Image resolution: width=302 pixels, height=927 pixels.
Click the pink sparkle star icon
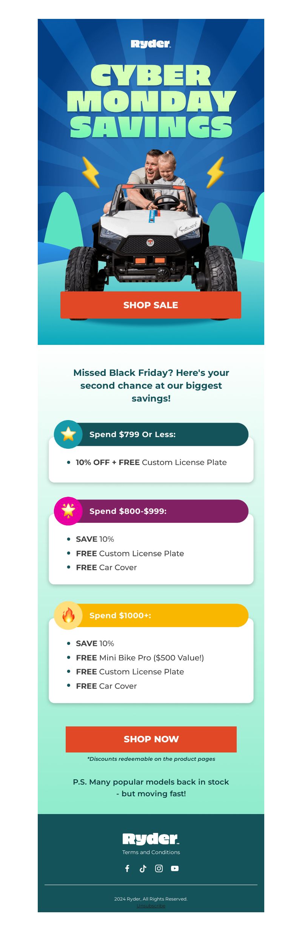point(68,511)
